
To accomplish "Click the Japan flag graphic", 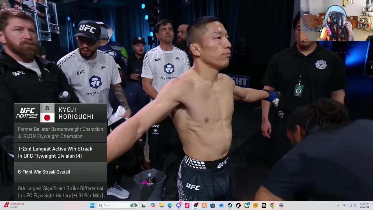I will point(47,118).
